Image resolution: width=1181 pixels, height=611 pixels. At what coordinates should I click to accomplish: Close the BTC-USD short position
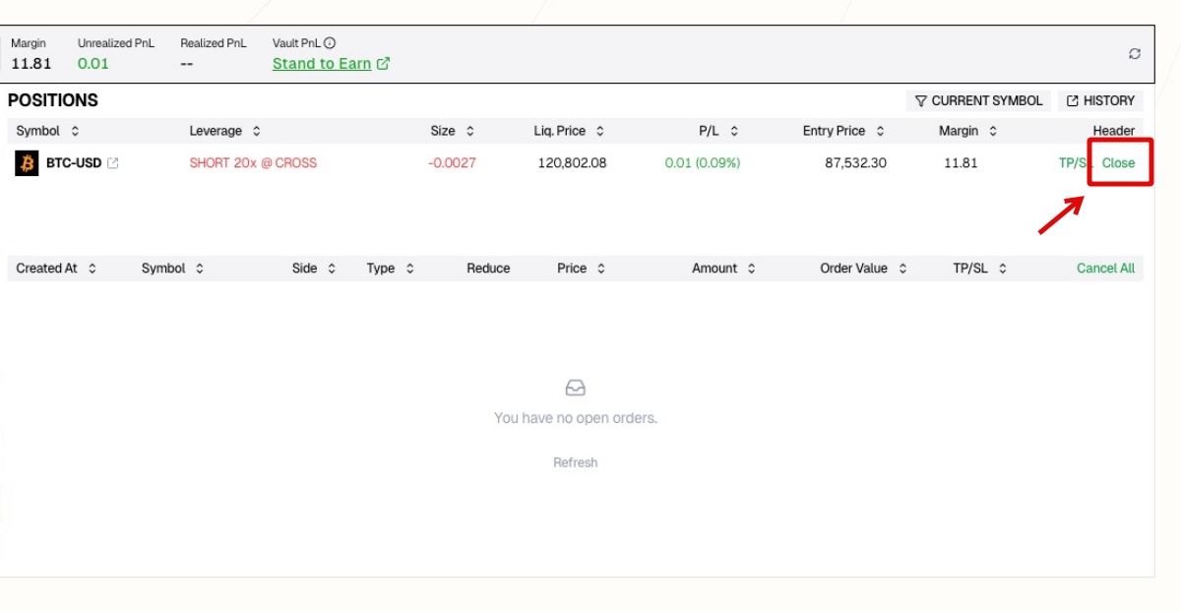click(x=1118, y=163)
